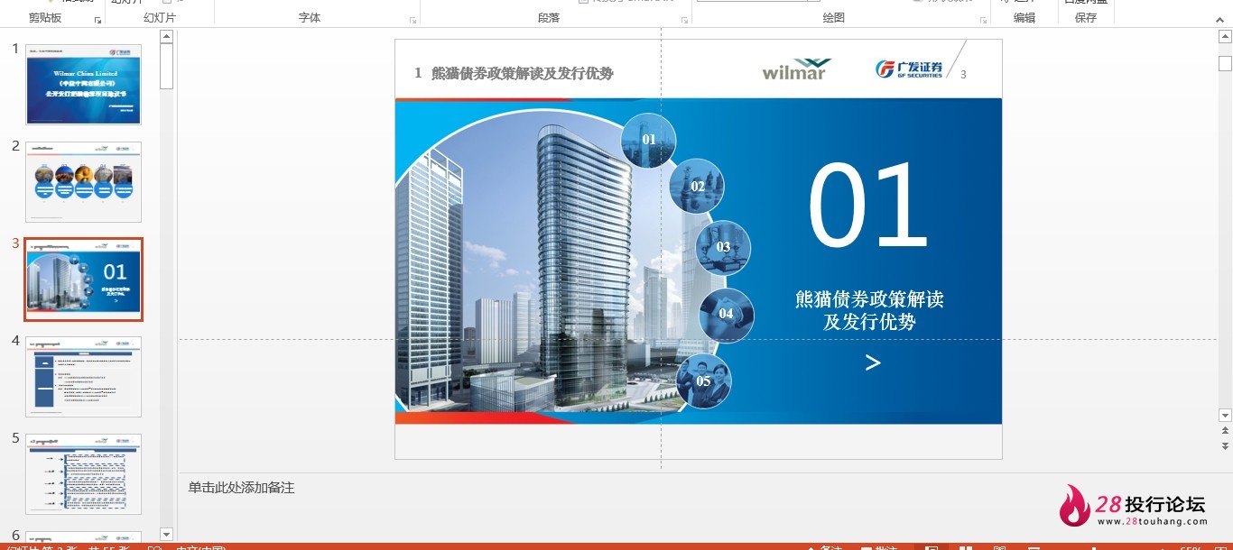Select the circle labeled 01 on the slide

[x=648, y=141]
